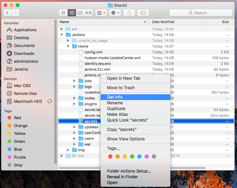The image size is (237, 188).
Task: Open the Jenkins sidebar favorite
Action: tap(17, 69)
